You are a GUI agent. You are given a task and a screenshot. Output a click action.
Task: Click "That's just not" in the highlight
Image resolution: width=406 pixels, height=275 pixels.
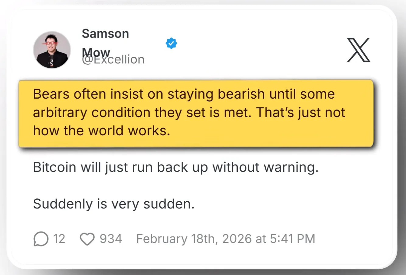[300, 113]
